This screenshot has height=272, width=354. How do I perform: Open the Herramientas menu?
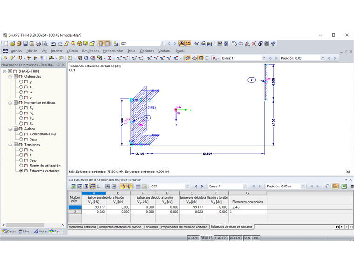pos(113,51)
